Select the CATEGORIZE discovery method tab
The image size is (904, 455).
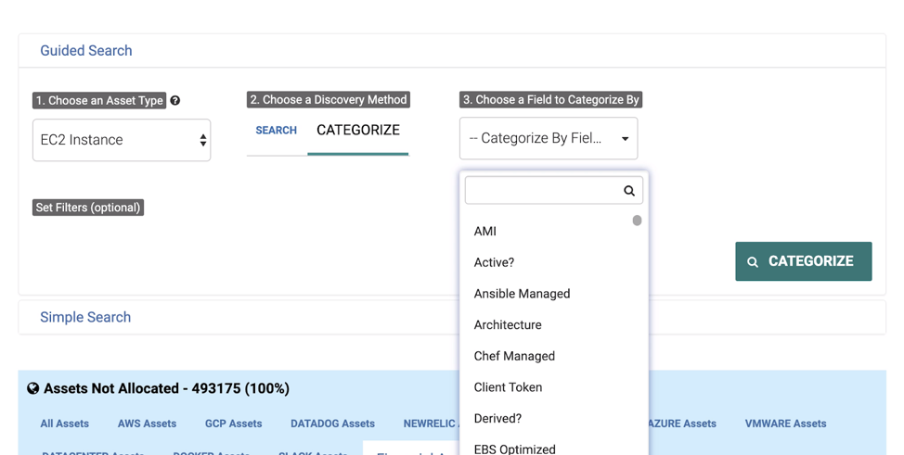click(358, 130)
